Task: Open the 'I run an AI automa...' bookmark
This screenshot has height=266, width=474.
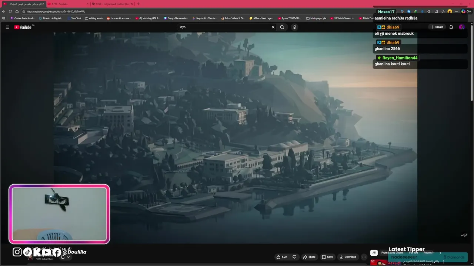Action: [119, 18]
